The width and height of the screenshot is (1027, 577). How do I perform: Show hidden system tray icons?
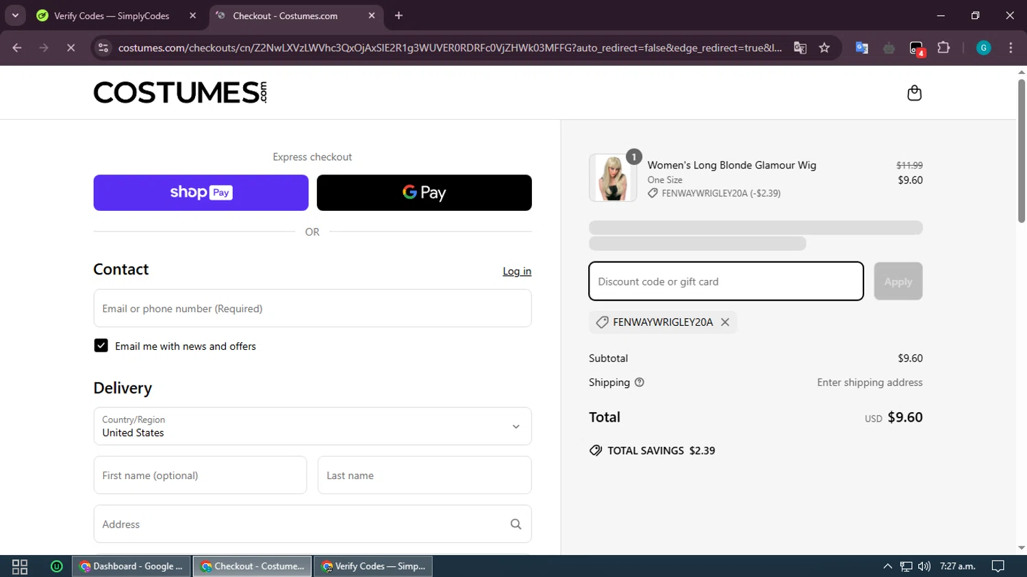[887, 567]
